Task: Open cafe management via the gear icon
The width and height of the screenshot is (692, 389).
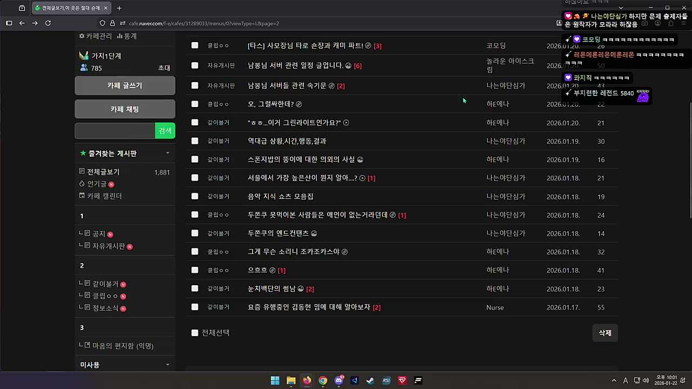Action: (x=82, y=36)
